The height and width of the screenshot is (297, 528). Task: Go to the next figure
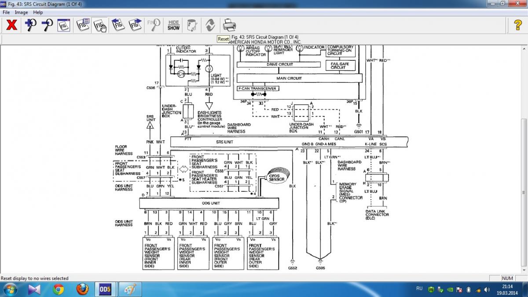pyautogui.click(x=135, y=25)
